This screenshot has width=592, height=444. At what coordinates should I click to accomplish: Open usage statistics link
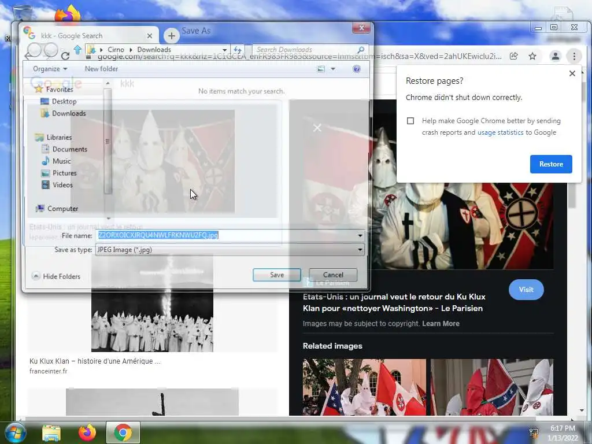coord(500,132)
